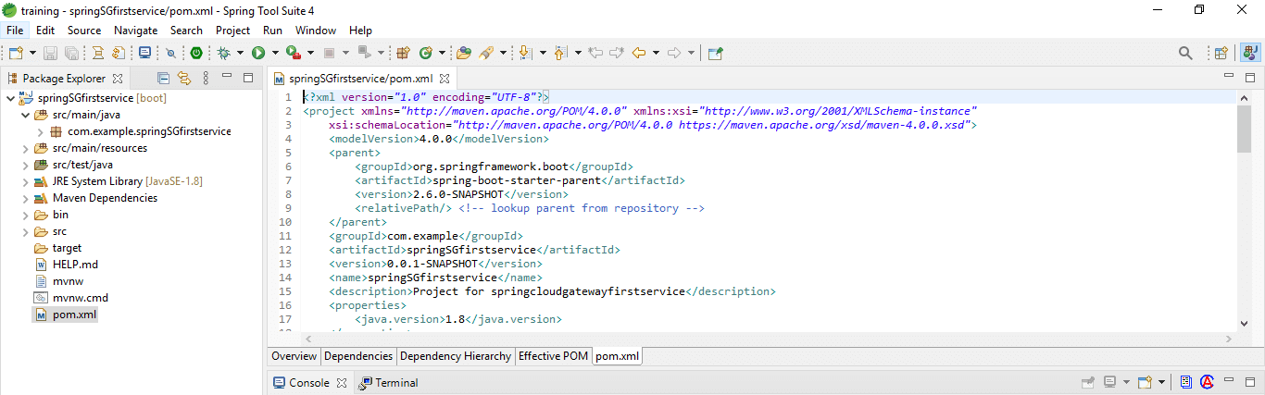Open the Run configurations dropdown arrow
The width and height of the screenshot is (1265, 395).
point(274,54)
